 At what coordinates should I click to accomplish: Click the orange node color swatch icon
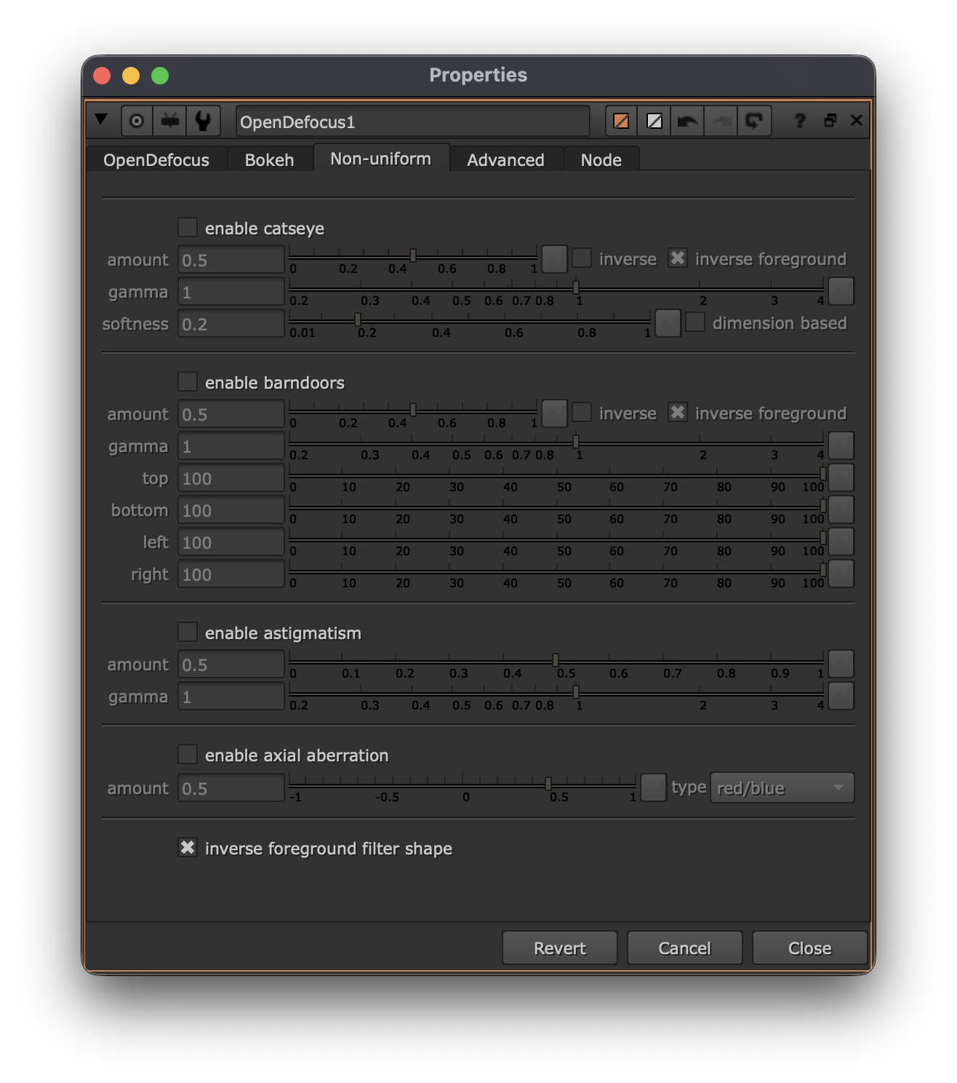[621, 121]
